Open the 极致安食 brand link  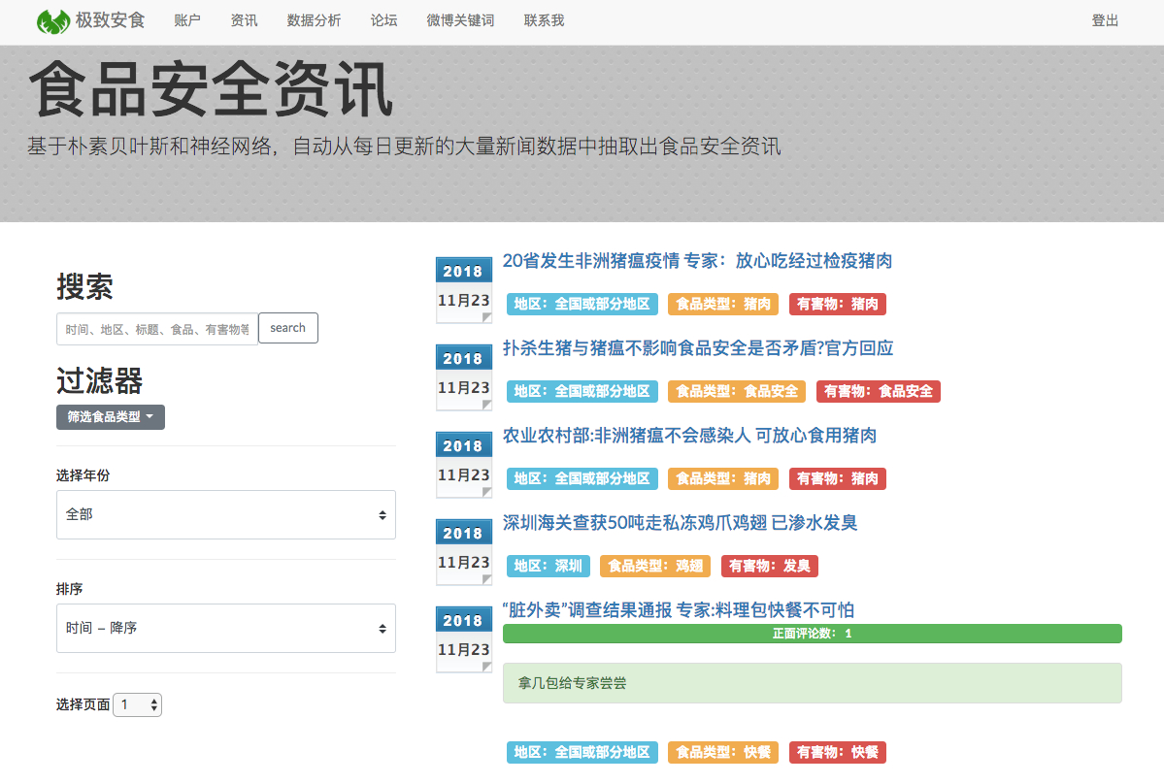pos(110,20)
